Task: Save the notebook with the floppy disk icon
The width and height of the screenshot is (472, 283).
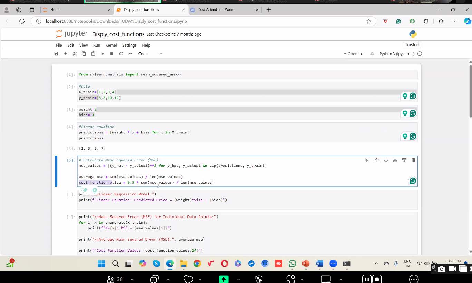Action: (56, 54)
